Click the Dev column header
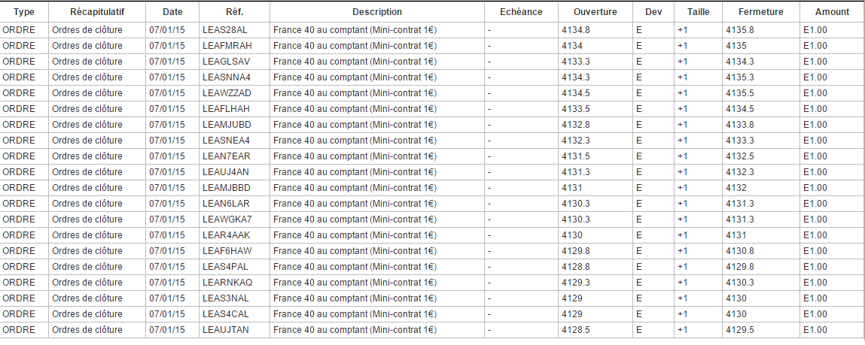The width and height of the screenshot is (865, 345). (653, 12)
